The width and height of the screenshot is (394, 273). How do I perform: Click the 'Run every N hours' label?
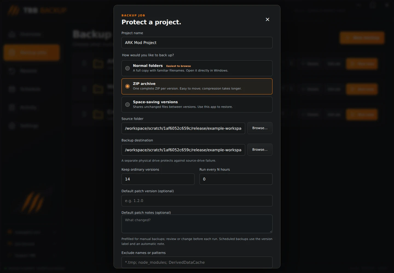tap(215, 170)
